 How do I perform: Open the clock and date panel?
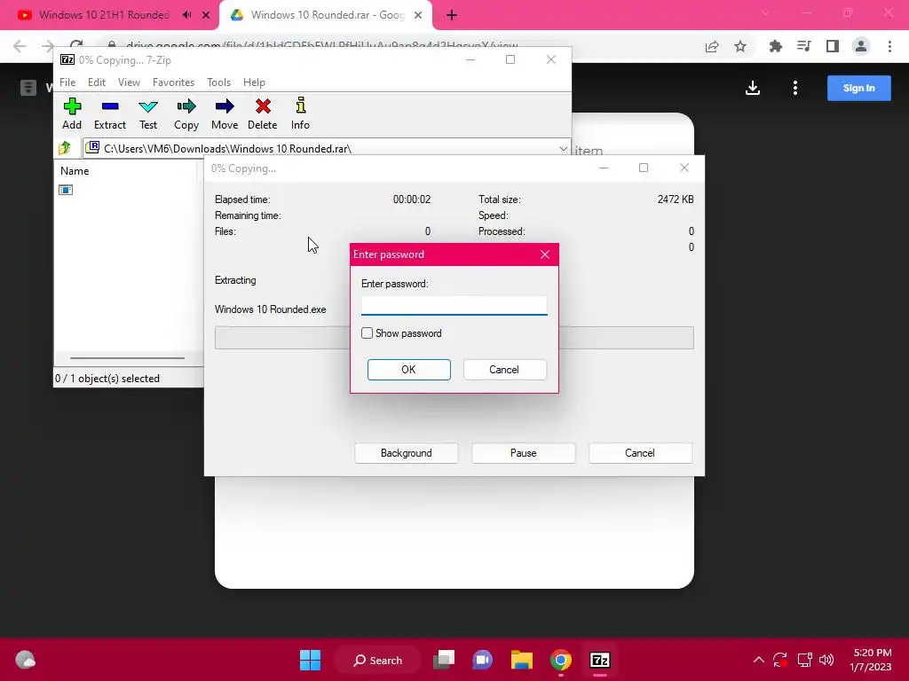click(870, 660)
